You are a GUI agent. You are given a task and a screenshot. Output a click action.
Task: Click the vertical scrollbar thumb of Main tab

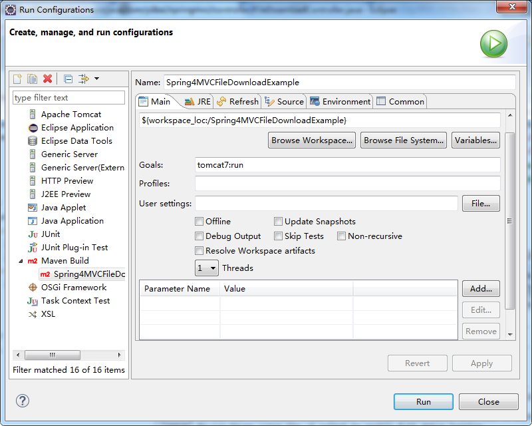tap(509, 221)
